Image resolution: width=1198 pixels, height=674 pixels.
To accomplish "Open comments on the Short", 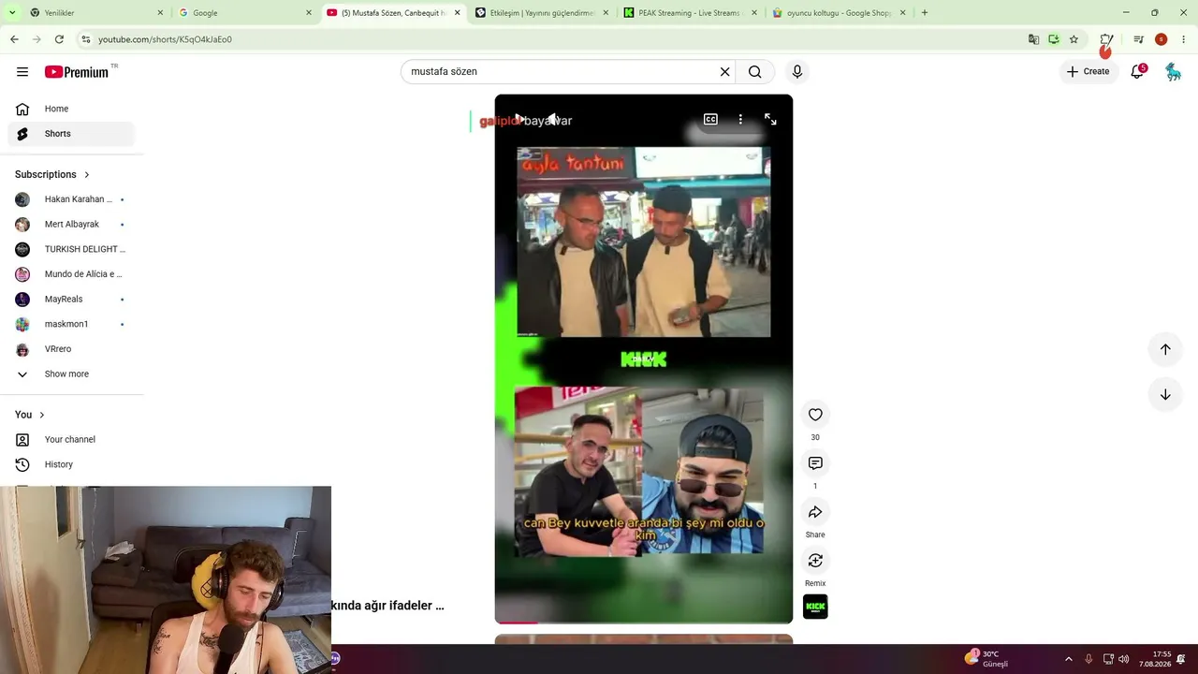I will click(x=815, y=463).
